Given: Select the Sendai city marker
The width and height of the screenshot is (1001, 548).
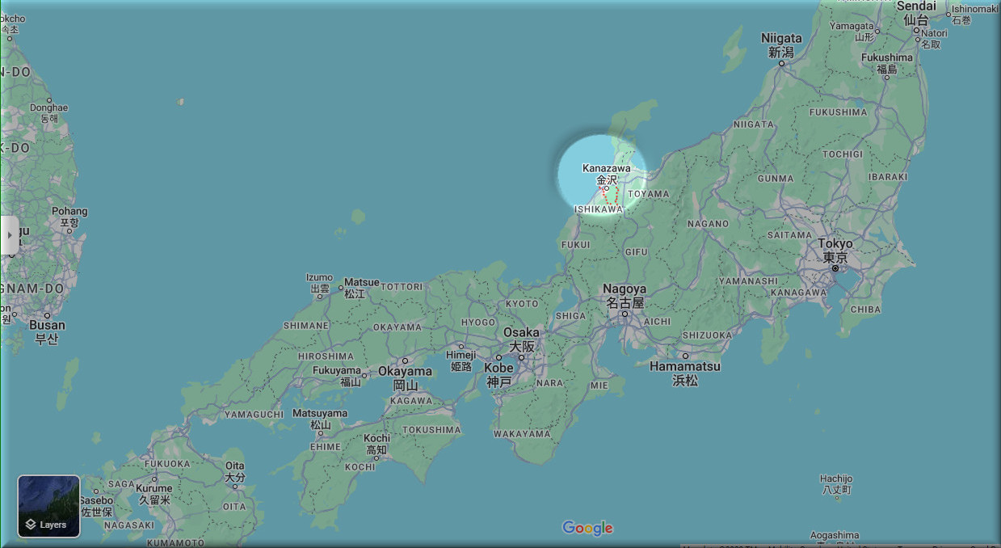Looking at the screenshot, I should coord(916,32).
